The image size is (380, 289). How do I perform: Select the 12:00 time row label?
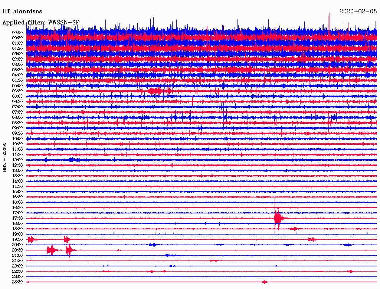click(x=17, y=160)
